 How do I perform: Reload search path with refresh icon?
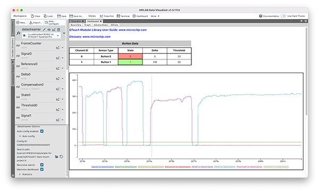point(61,156)
